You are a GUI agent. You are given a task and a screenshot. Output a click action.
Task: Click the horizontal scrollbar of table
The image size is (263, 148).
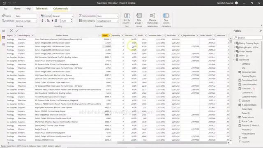(x=172, y=143)
